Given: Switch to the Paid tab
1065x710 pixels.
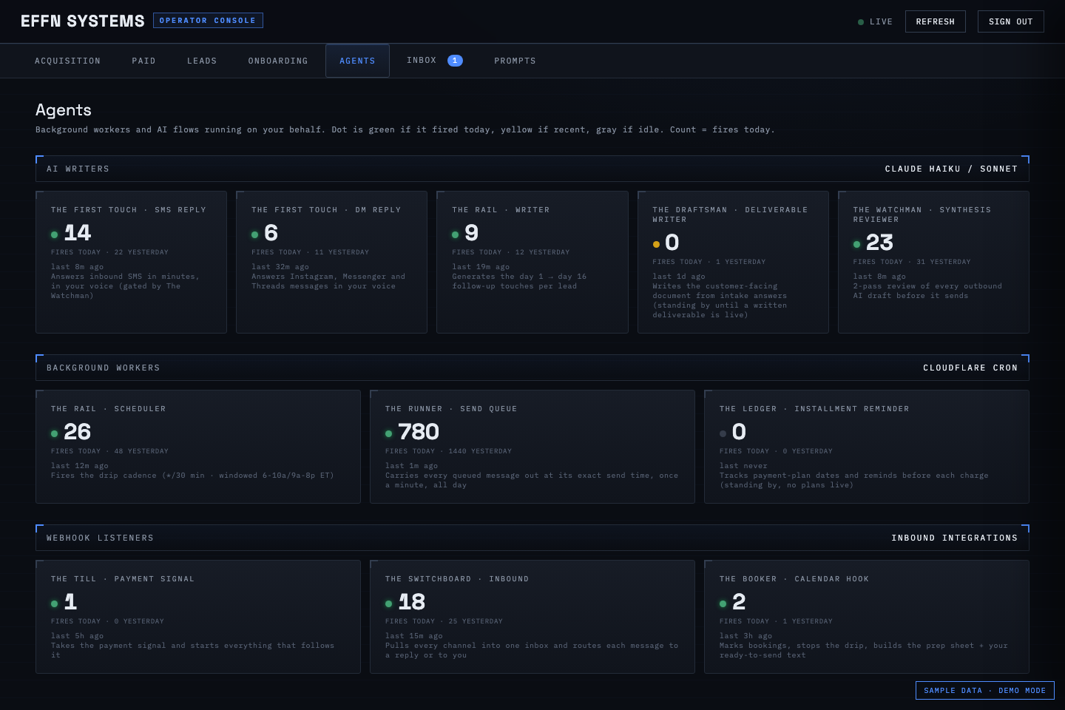Looking at the screenshot, I should pos(143,61).
